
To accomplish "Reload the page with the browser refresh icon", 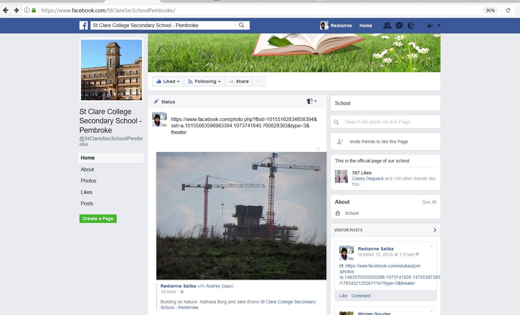I will tap(508, 10).
